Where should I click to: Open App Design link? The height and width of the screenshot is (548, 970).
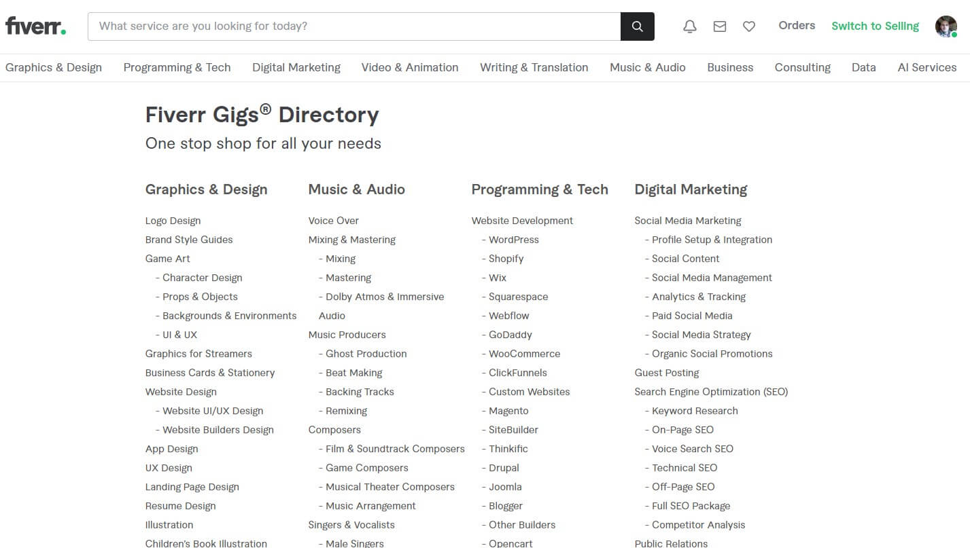[172, 449]
